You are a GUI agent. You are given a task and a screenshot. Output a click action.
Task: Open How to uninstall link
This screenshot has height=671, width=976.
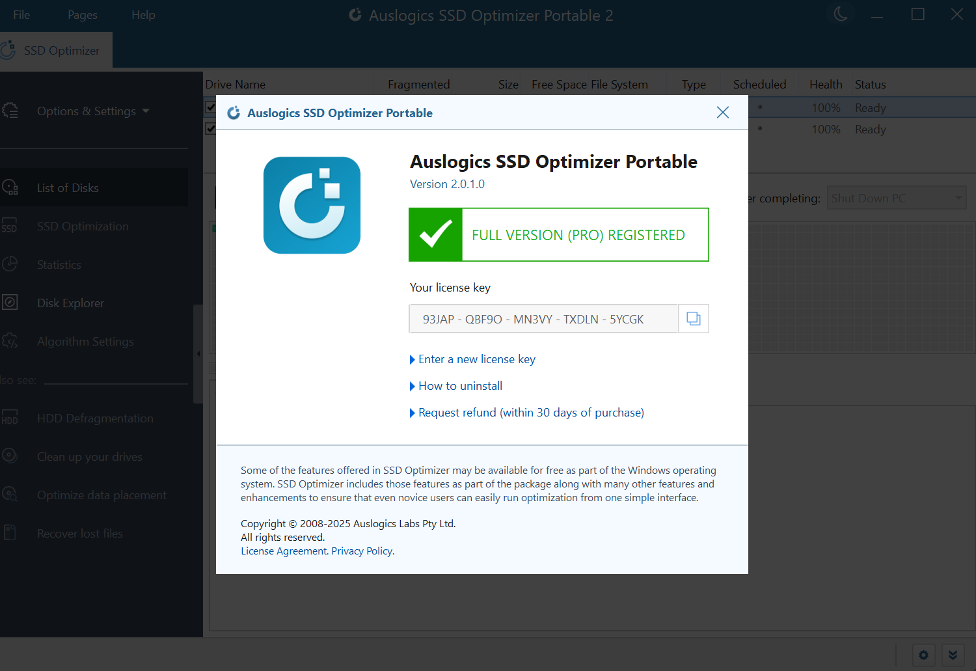(x=461, y=386)
